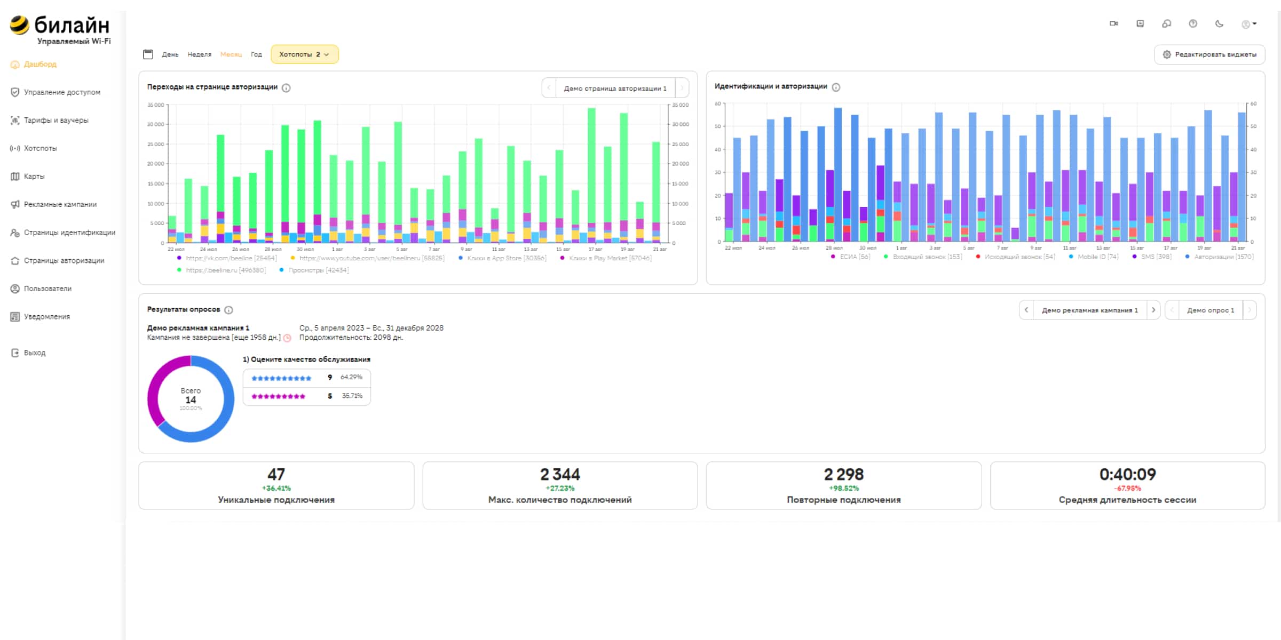Viewport: 1281px width, 640px height.
Task: Click the Демо опрос 1 selector label
Action: [1211, 310]
